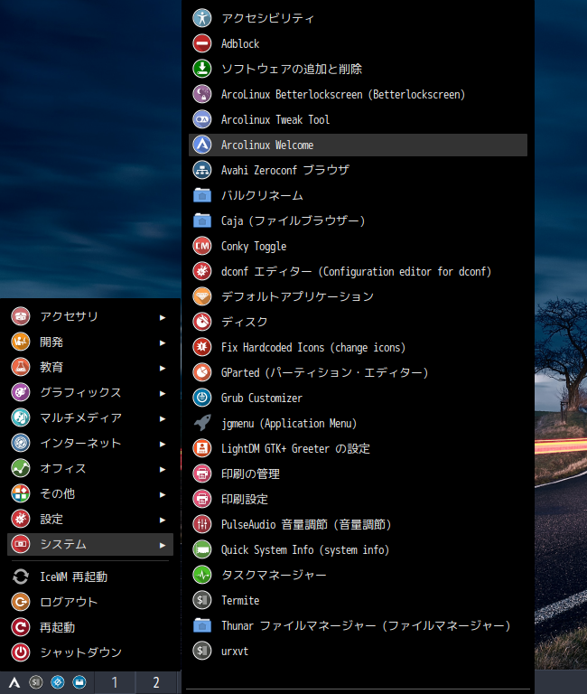
Task: Click the Termite terminal icon
Action: [202, 600]
